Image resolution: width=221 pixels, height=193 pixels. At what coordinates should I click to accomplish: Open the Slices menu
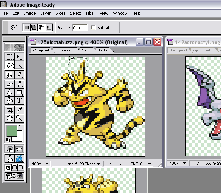[60, 13]
